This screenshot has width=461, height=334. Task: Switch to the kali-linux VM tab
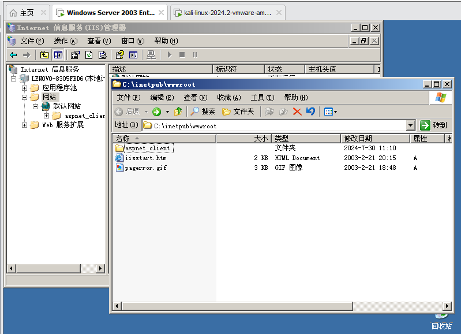228,13
